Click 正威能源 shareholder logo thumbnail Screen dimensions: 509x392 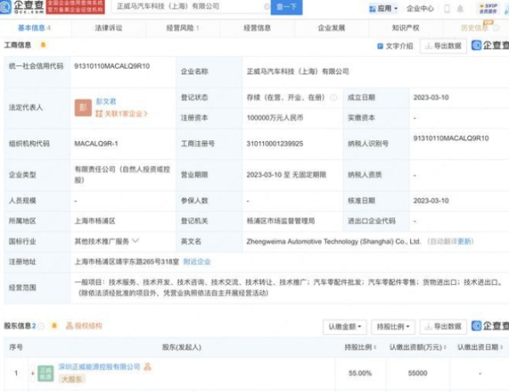[45, 373]
